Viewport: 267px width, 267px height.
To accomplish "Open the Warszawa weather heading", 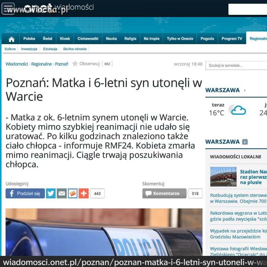I will (x=222, y=90).
